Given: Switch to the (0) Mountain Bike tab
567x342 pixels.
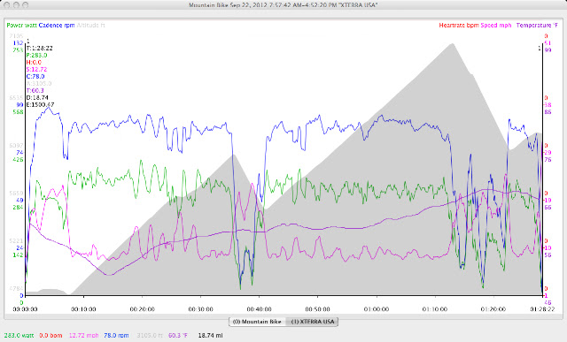Looking at the screenshot, I should click(x=257, y=322).
